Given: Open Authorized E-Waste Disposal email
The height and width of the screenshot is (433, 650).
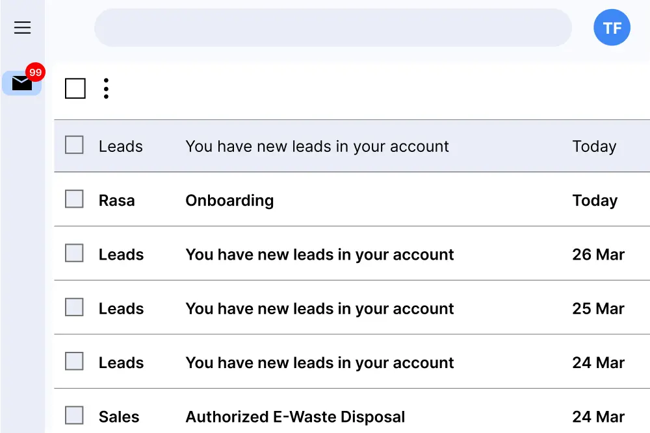Looking at the screenshot, I should pyautogui.click(x=295, y=417).
